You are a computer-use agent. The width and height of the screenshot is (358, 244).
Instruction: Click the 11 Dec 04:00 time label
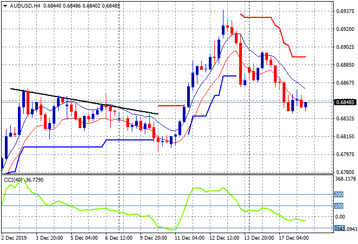pyautogui.click(x=189, y=238)
